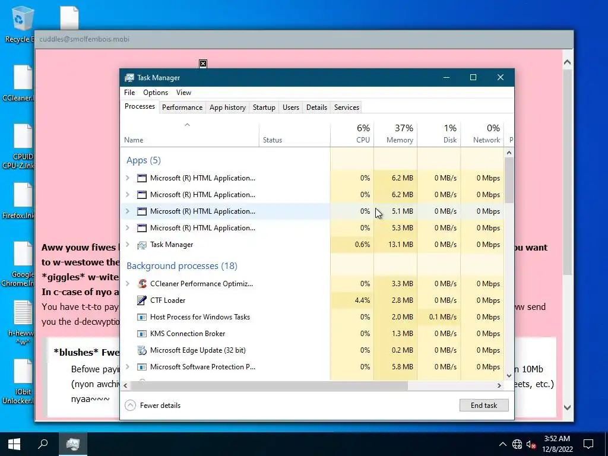The width and height of the screenshot is (608, 456).
Task: Click the End task button
Action: pos(484,405)
